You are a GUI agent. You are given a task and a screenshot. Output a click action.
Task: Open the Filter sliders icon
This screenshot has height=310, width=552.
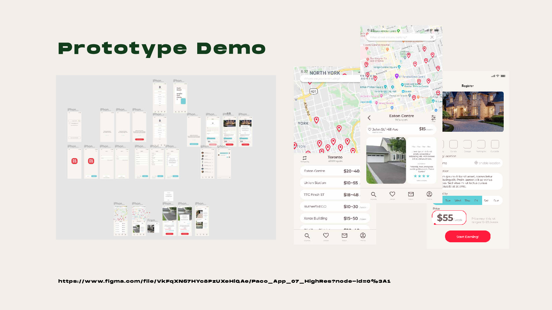[433, 118]
